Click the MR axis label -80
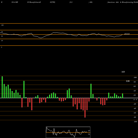138x138 pixels. pos(135,117)
